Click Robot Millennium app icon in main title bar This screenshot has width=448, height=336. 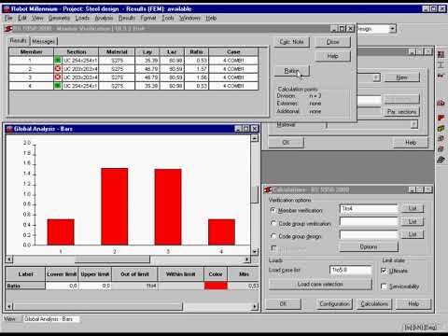click(x=7, y=8)
